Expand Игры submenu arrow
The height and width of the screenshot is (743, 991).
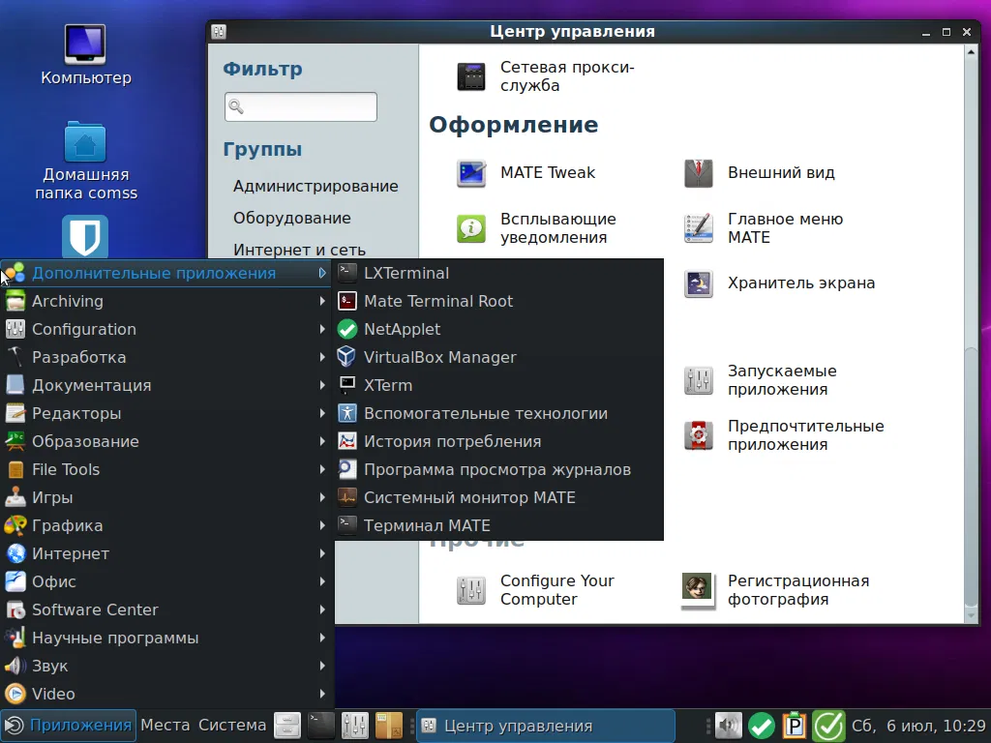pos(322,497)
